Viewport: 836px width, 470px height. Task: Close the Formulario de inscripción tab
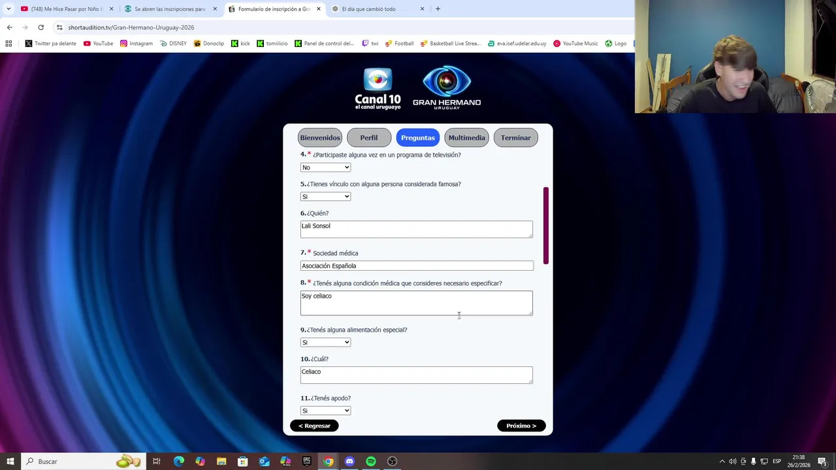pyautogui.click(x=319, y=9)
